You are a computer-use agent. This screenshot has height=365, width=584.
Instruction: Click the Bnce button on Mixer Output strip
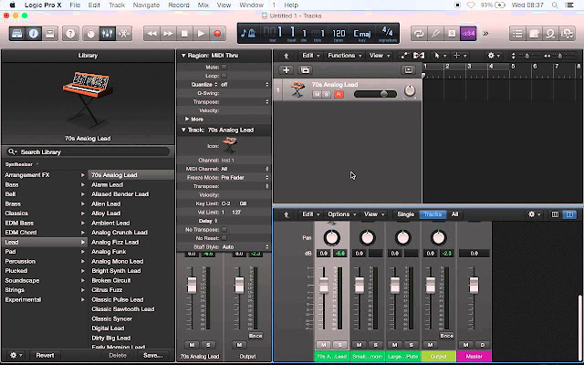pos(446,336)
